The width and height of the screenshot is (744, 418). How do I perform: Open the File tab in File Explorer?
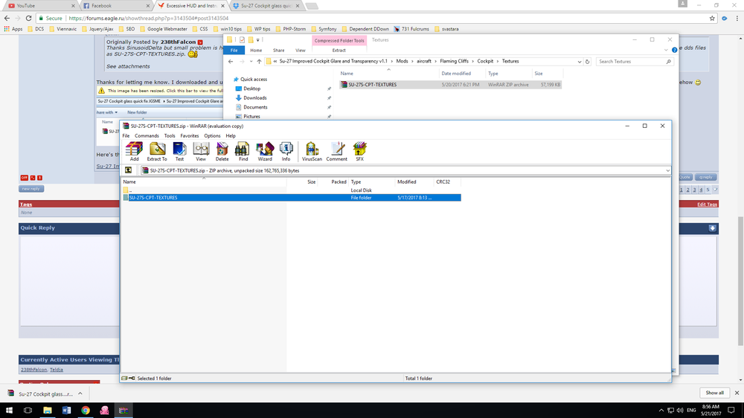click(x=234, y=50)
